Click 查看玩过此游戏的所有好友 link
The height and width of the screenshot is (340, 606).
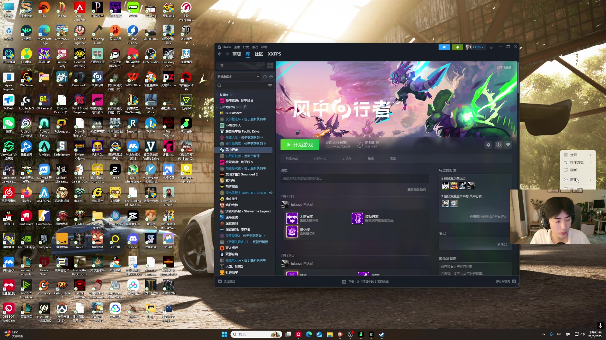488,217
